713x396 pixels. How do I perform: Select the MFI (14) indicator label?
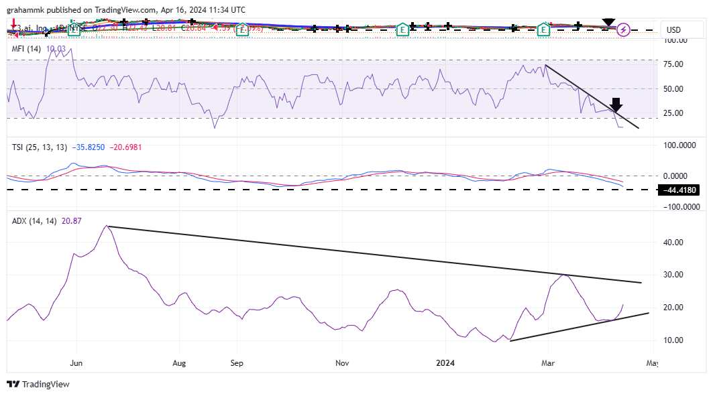tap(26, 49)
